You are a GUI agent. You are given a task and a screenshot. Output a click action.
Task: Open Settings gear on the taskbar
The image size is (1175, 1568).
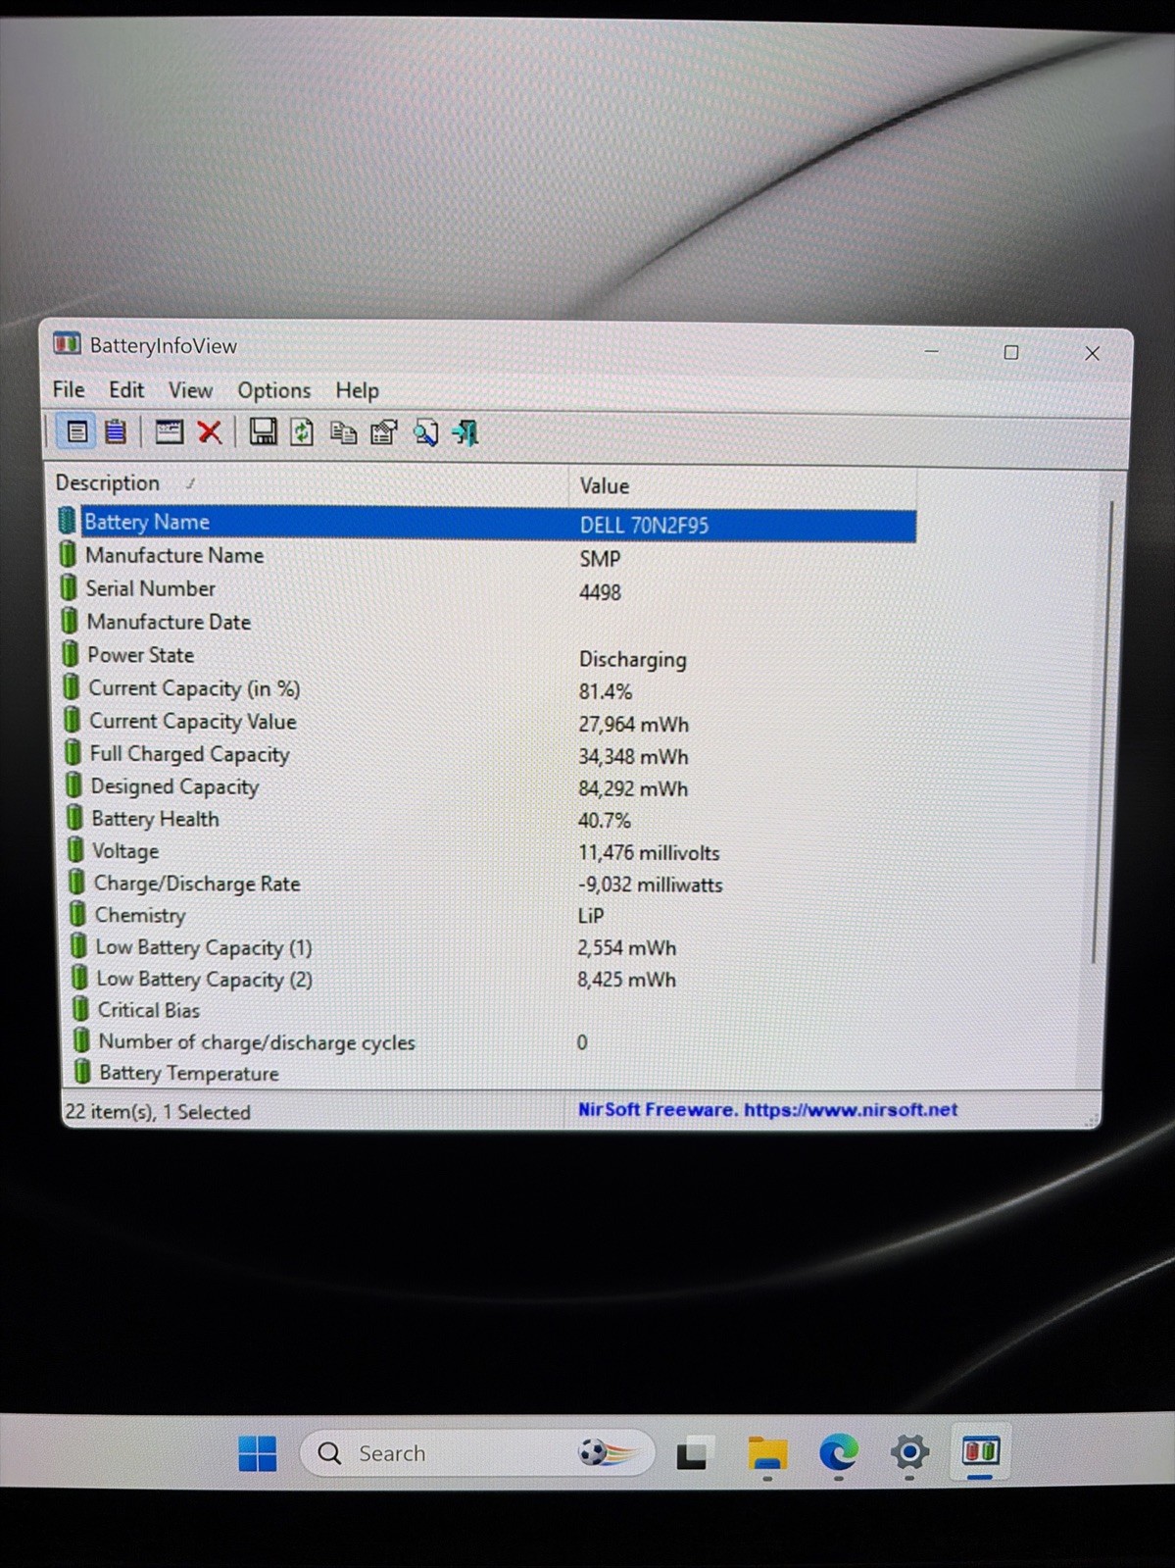[x=909, y=1452]
